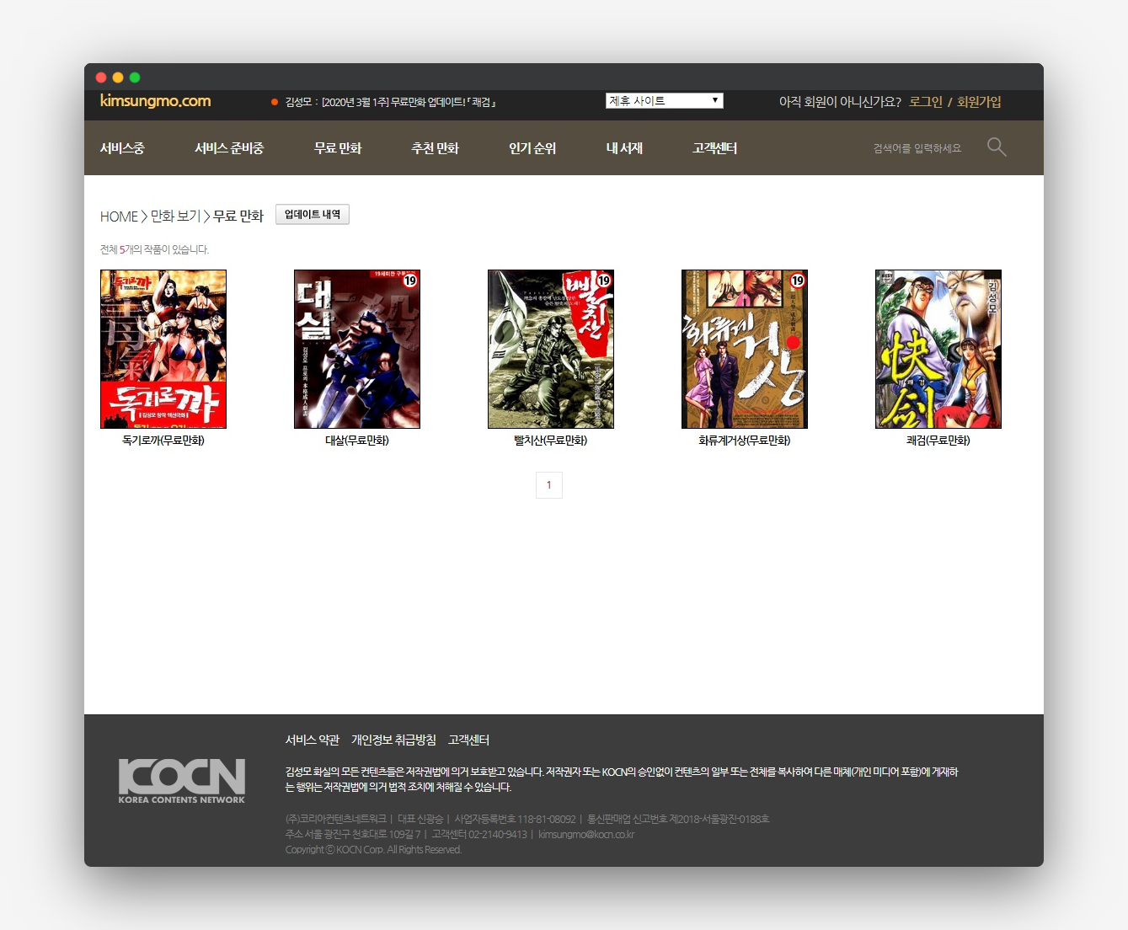This screenshot has height=930, width=1128.
Task: Click the red window close dot
Action: click(101, 77)
